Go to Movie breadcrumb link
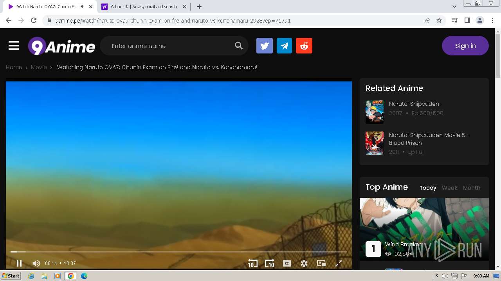This screenshot has height=281, width=501. (x=39, y=67)
